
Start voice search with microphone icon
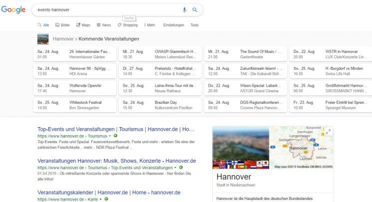click(x=184, y=9)
